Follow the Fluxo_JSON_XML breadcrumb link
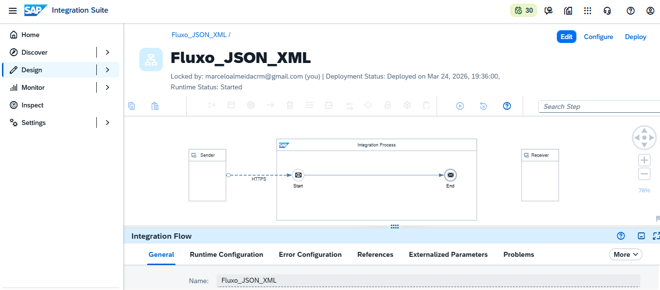 pos(199,35)
